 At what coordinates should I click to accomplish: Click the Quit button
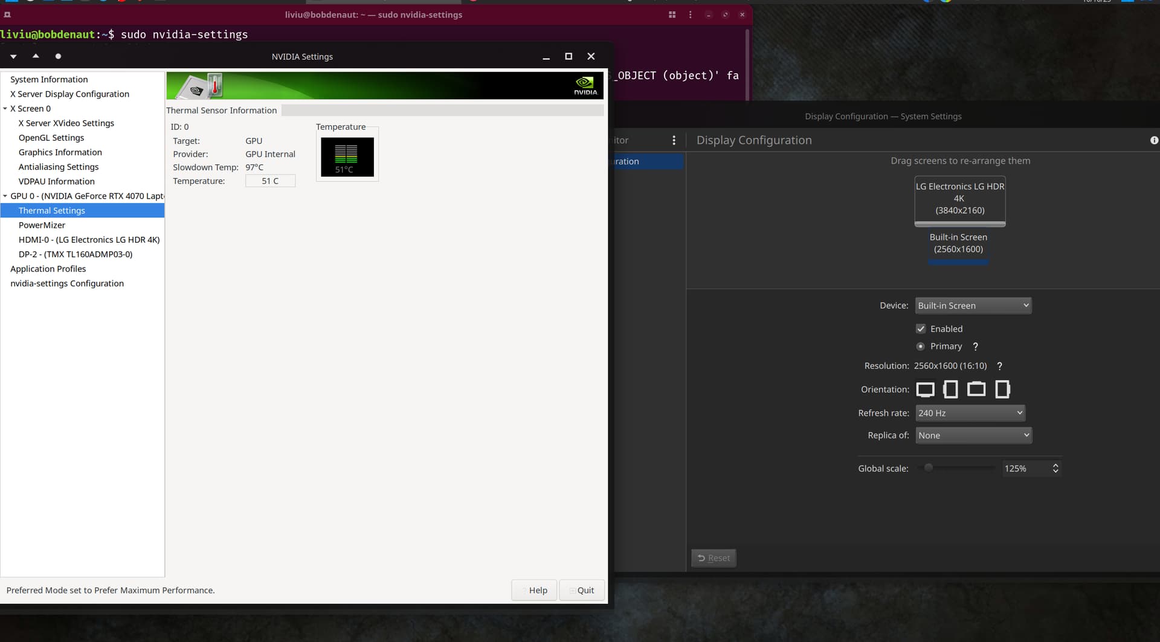582,590
